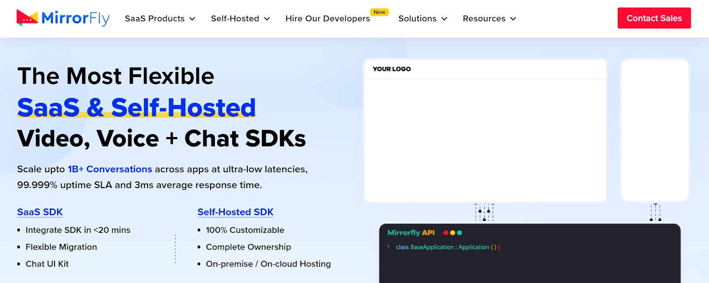
Task: Click the Mirrorfly API label
Action: click(x=411, y=232)
